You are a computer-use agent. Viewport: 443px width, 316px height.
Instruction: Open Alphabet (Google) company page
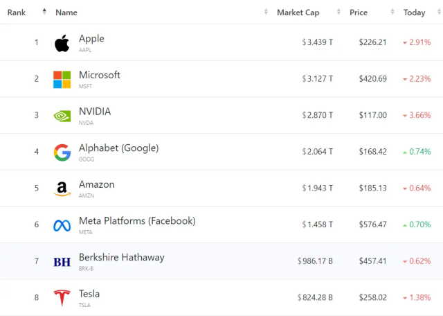pos(118,148)
